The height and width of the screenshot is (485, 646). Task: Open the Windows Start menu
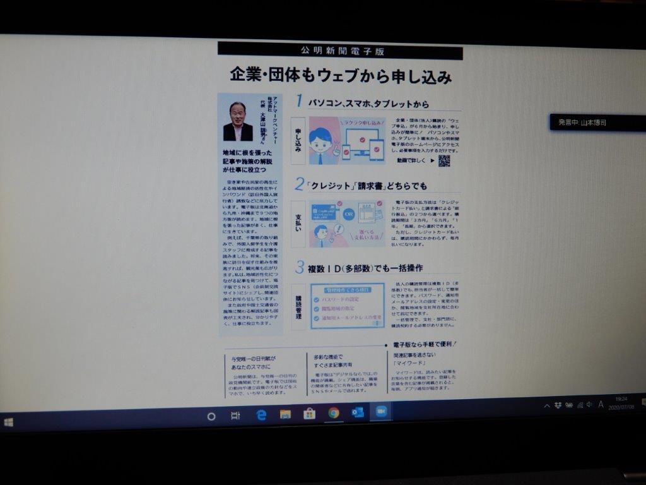tap(8, 422)
